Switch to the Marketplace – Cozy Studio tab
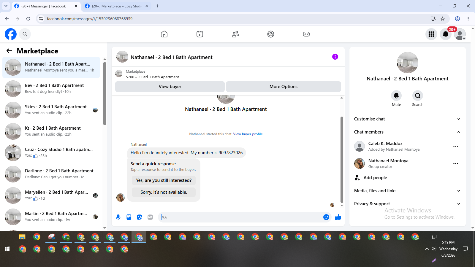 coord(117,6)
